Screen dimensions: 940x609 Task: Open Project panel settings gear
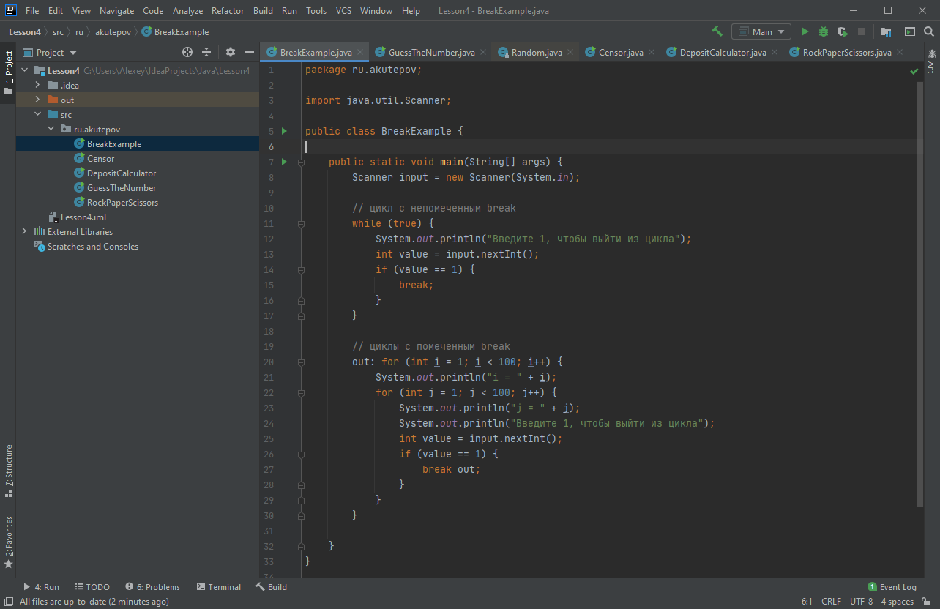[x=231, y=52]
